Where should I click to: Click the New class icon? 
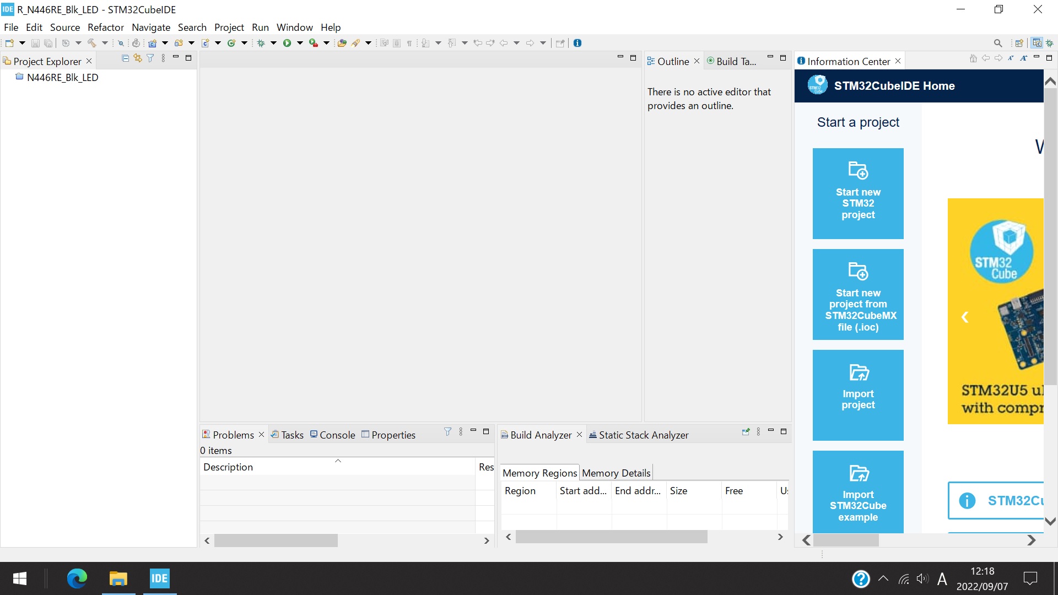(x=231, y=43)
